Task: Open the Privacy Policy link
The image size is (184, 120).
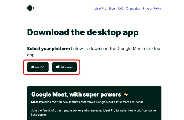Action: pyautogui.click(x=152, y=8)
